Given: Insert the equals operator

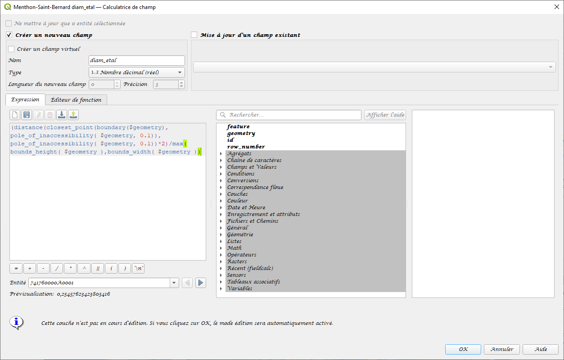Looking at the screenshot, I should tap(16, 268).
